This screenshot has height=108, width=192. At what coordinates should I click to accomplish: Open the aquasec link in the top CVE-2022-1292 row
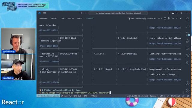[165, 28]
